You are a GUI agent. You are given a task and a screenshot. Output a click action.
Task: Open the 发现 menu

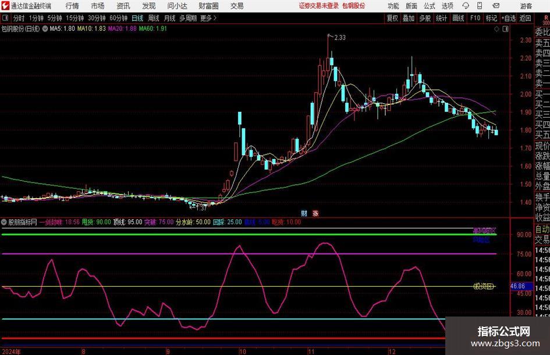coord(149,6)
